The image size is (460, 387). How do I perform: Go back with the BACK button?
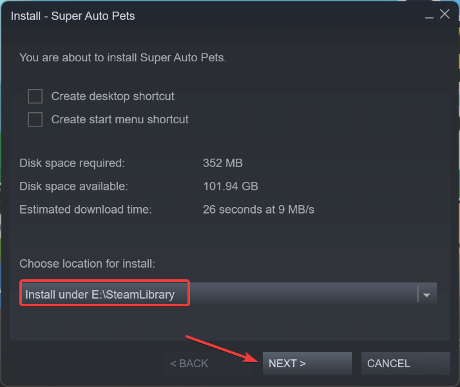pos(209,364)
